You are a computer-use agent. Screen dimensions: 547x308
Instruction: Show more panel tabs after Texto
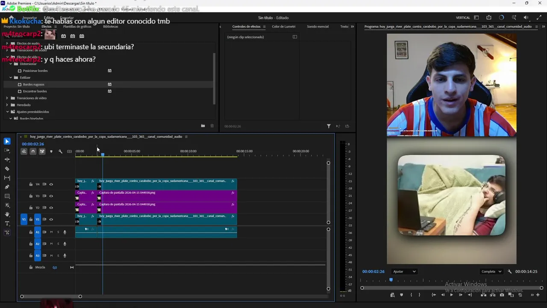click(352, 27)
